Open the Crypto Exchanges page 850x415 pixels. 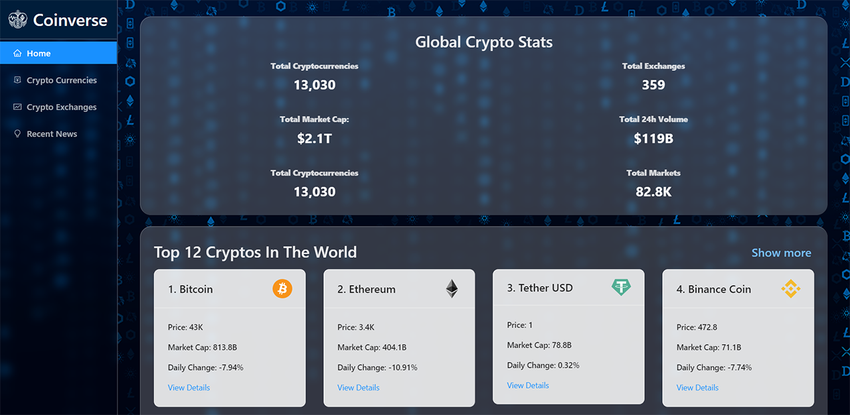[61, 106]
